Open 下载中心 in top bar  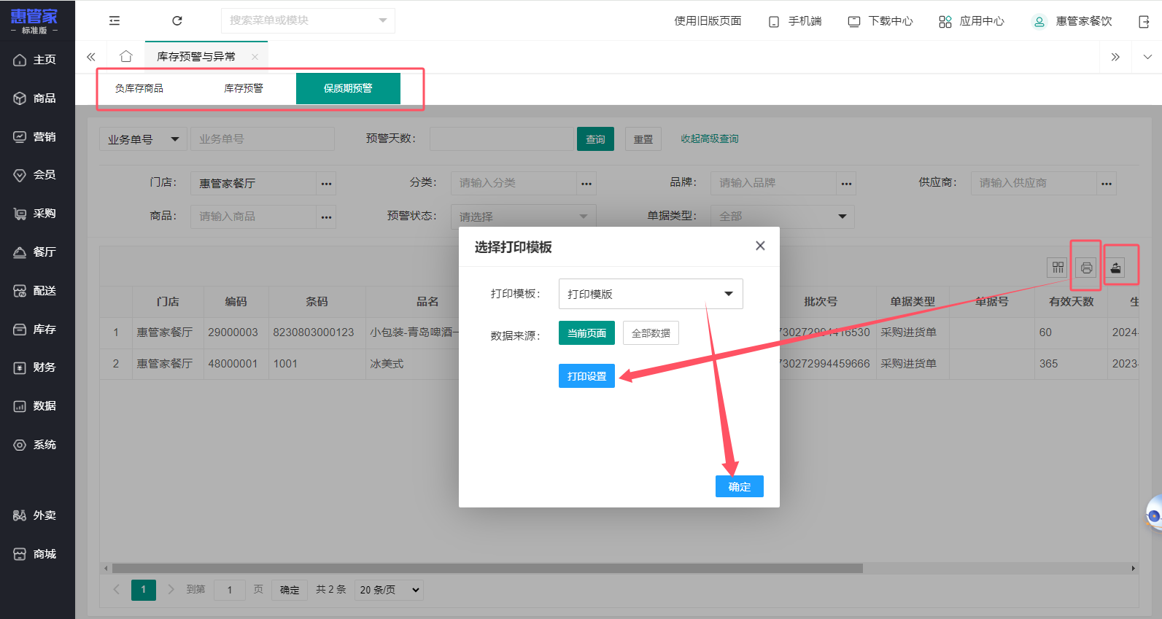pyautogui.click(x=880, y=21)
